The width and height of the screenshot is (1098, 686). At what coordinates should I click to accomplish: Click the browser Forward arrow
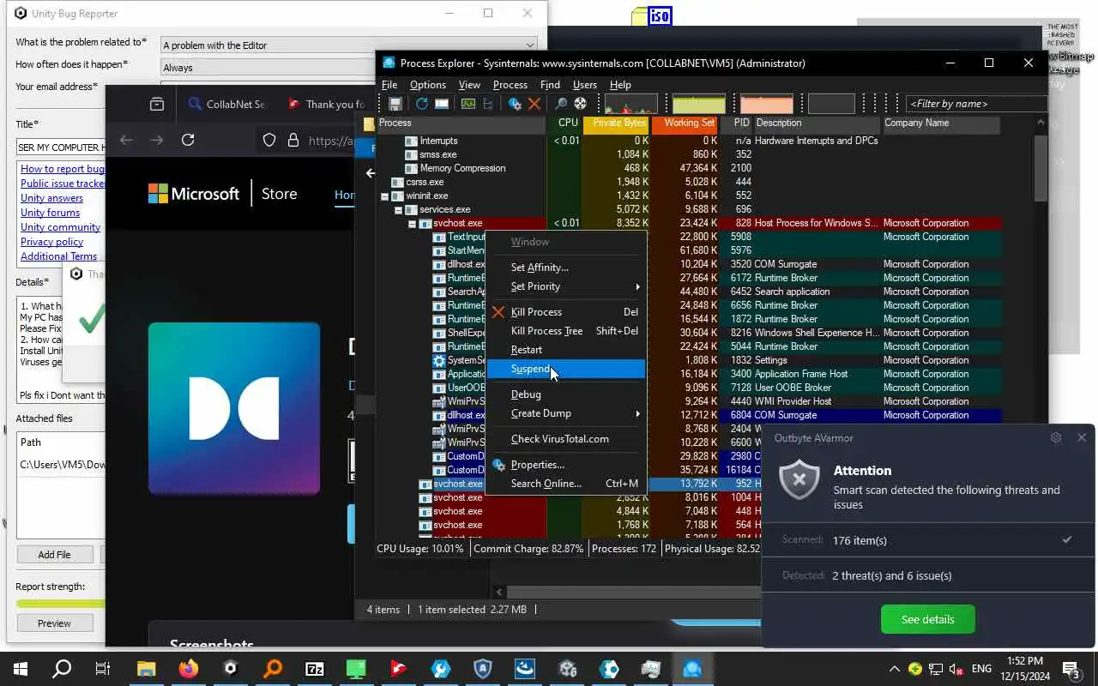pos(157,140)
